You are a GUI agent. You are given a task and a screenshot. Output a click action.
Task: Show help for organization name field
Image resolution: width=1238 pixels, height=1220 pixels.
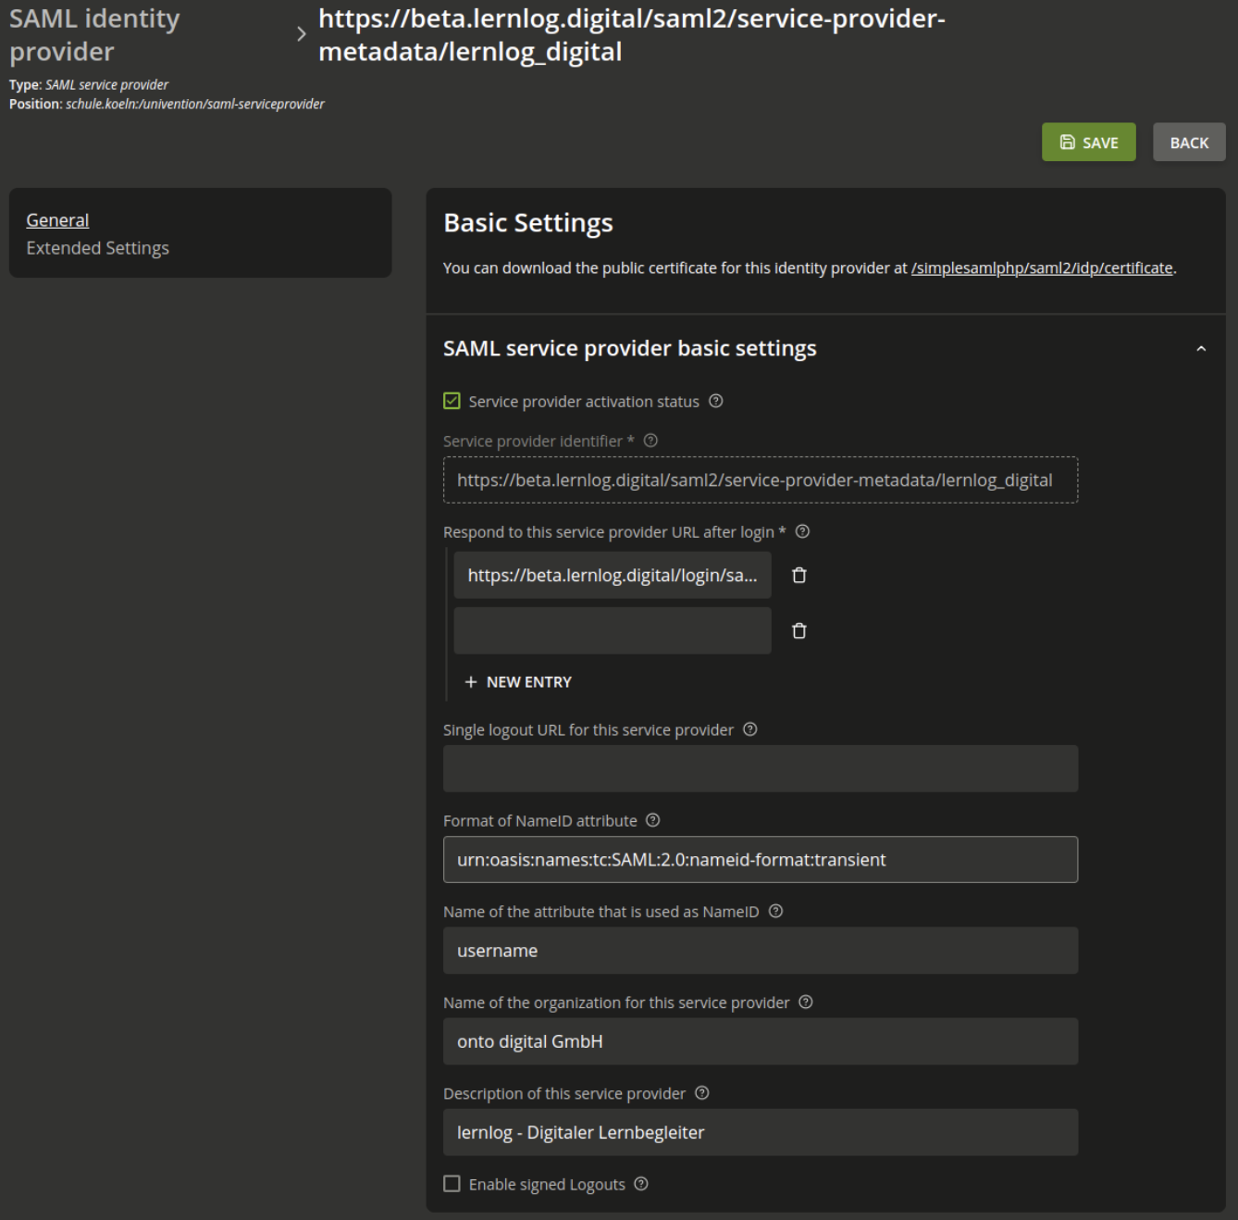[806, 1002]
